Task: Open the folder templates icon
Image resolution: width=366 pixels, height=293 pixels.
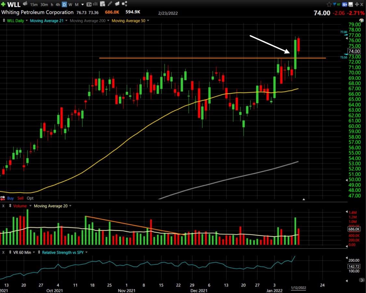Action: (117, 4)
